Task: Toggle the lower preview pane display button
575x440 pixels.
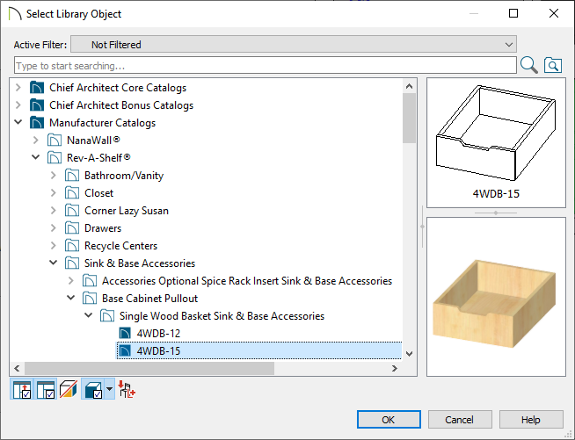Action: 46,389
